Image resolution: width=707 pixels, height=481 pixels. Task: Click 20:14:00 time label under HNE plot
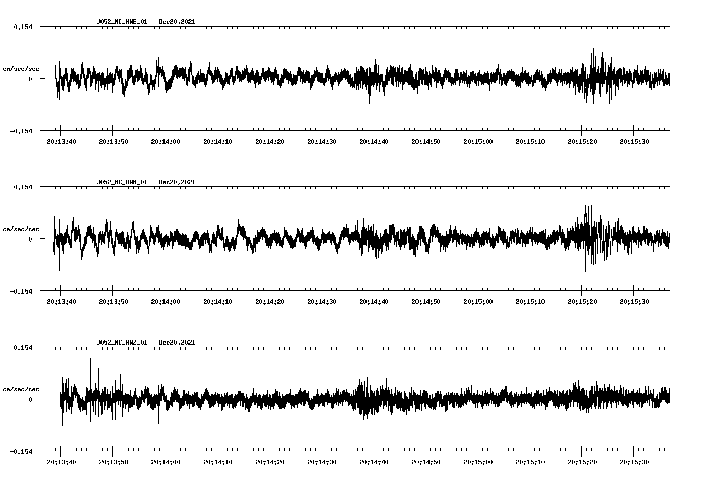point(166,141)
